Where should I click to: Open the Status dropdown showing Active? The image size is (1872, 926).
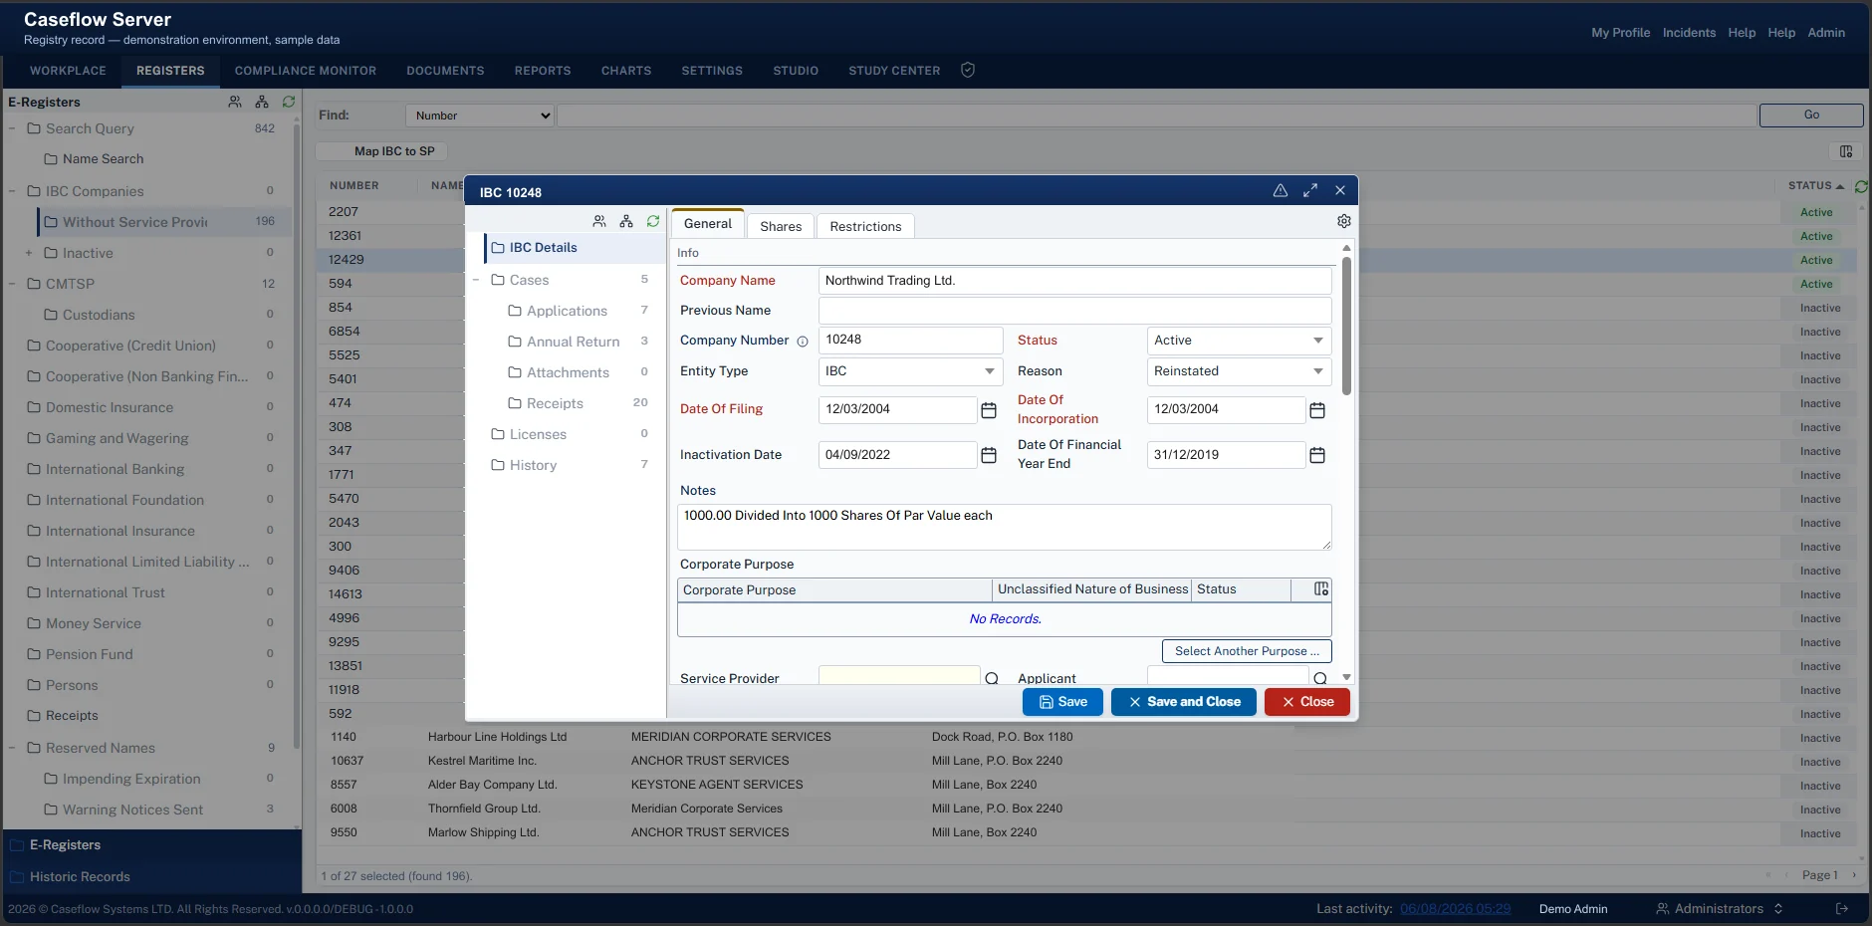pyautogui.click(x=1239, y=341)
